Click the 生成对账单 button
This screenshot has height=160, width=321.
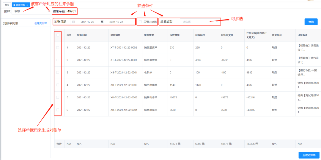[309, 155]
